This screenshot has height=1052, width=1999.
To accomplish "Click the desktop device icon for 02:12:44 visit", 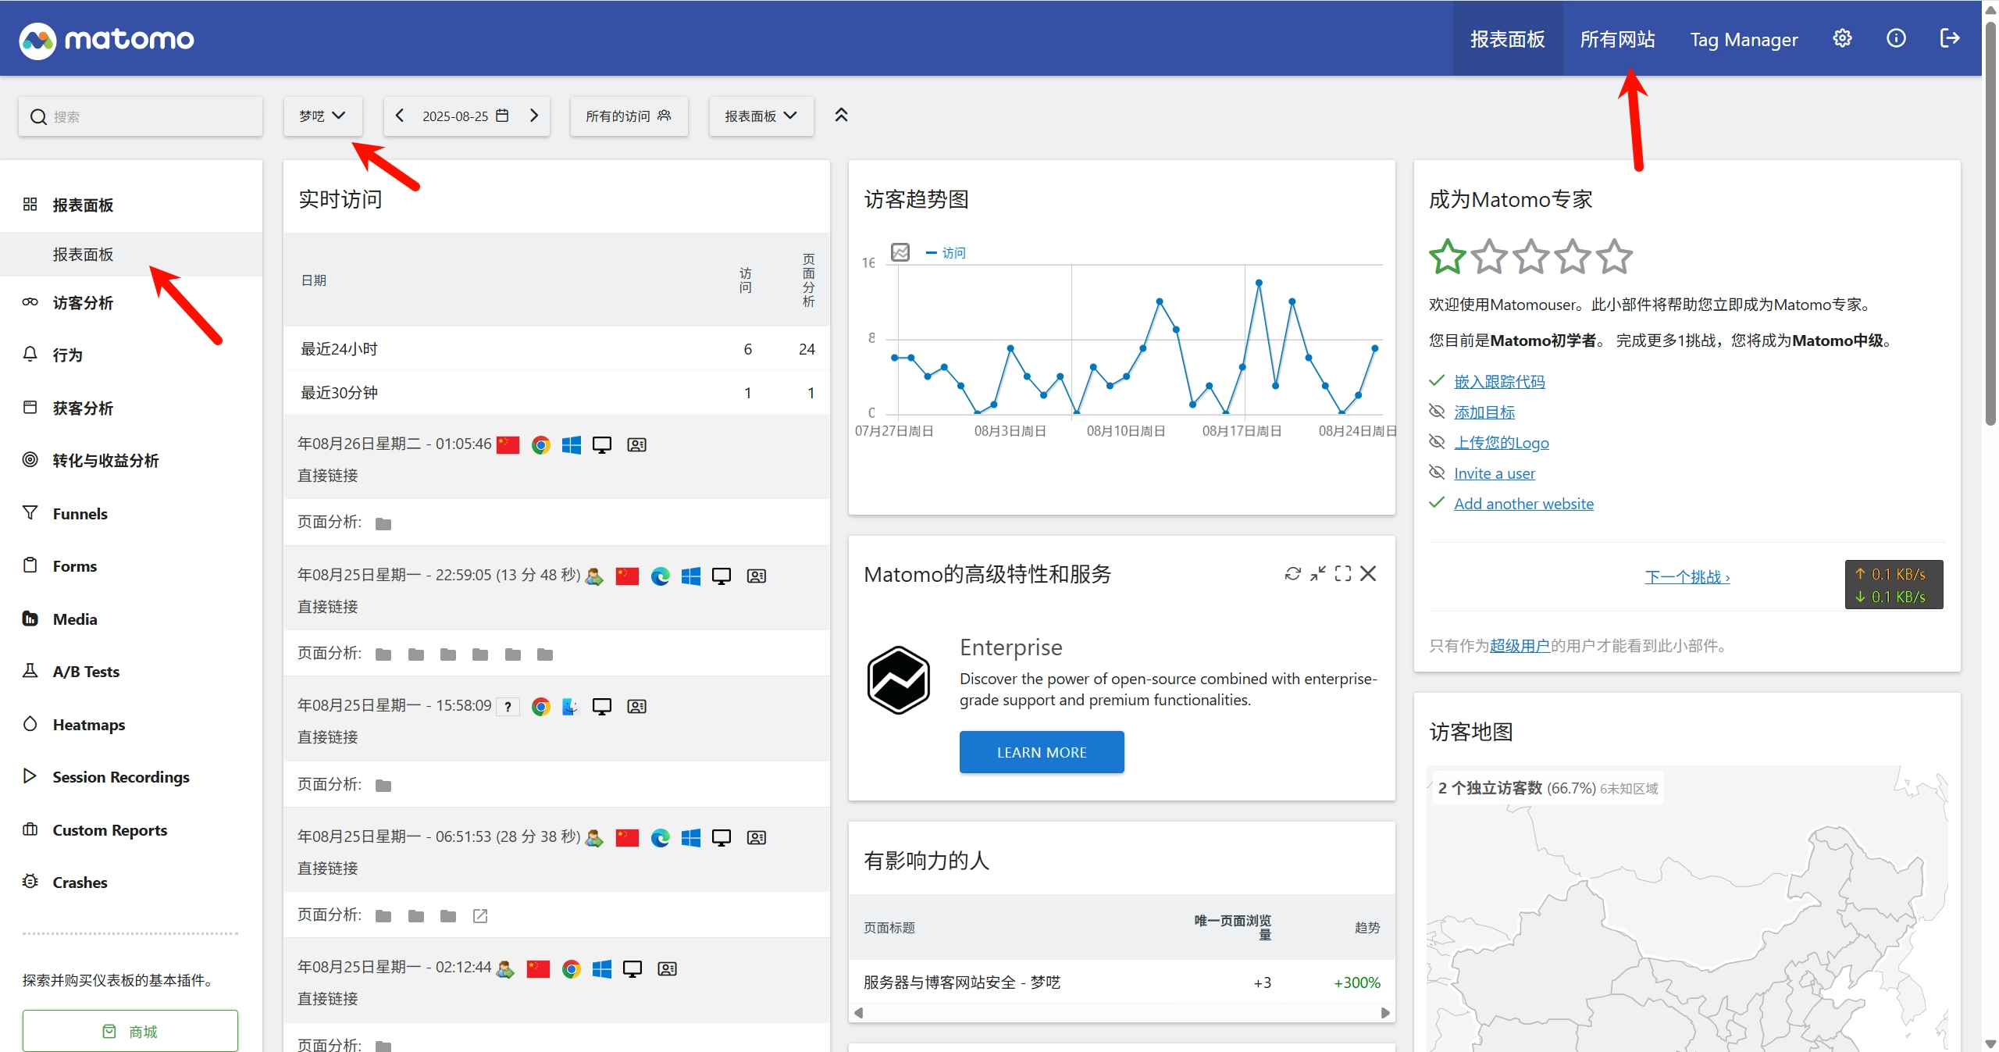I will [x=632, y=968].
